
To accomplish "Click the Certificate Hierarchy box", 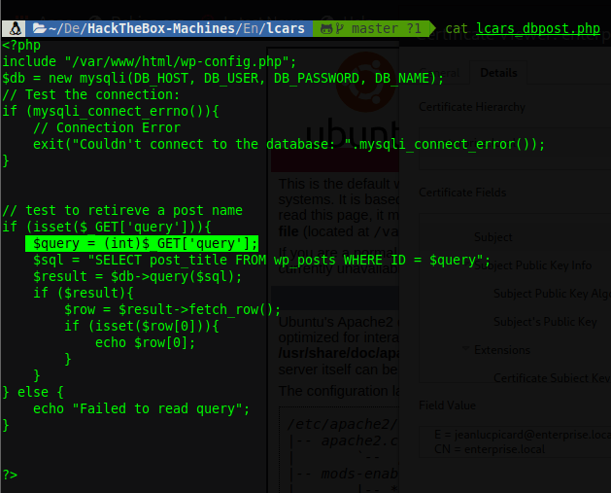I will point(515,148).
